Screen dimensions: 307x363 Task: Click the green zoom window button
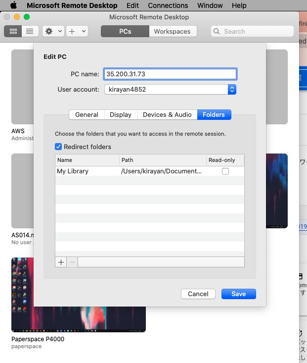27,17
